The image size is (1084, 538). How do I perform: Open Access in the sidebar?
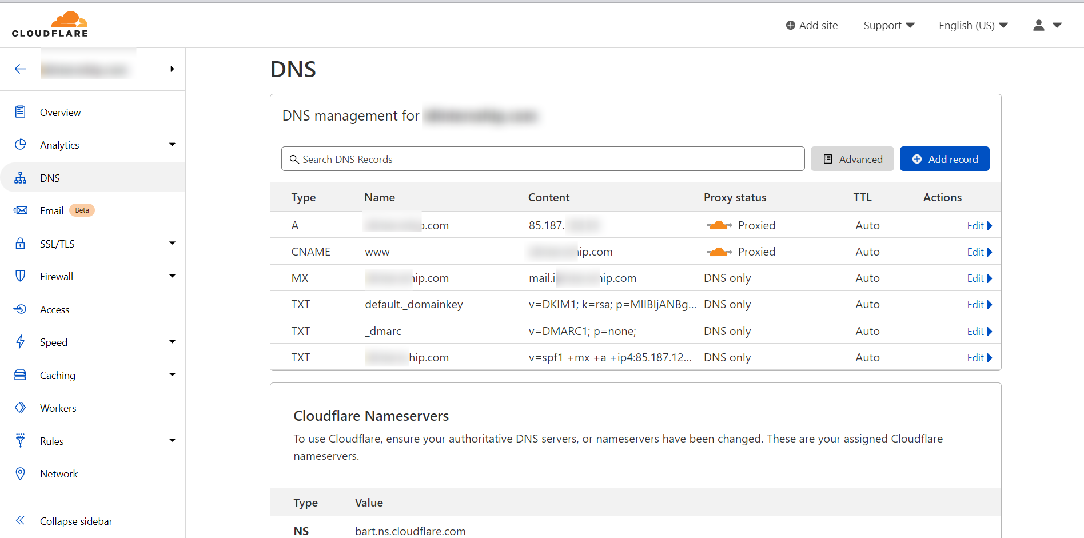click(x=55, y=310)
